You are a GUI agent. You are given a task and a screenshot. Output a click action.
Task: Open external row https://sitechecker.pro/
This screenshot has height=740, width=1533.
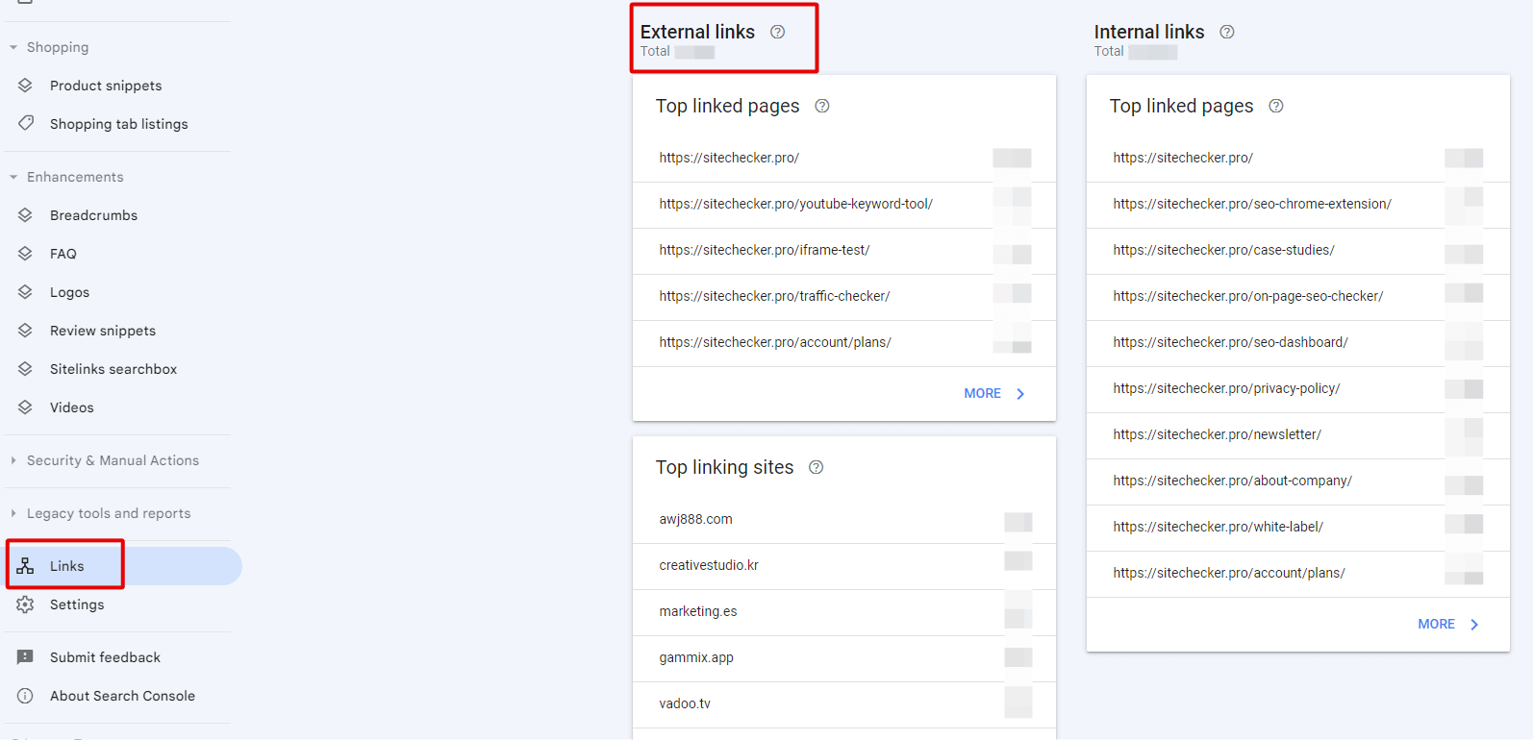844,159
